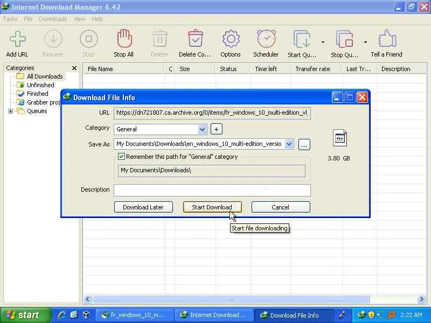Click the add category plus button
The width and height of the screenshot is (431, 323).
(217, 129)
